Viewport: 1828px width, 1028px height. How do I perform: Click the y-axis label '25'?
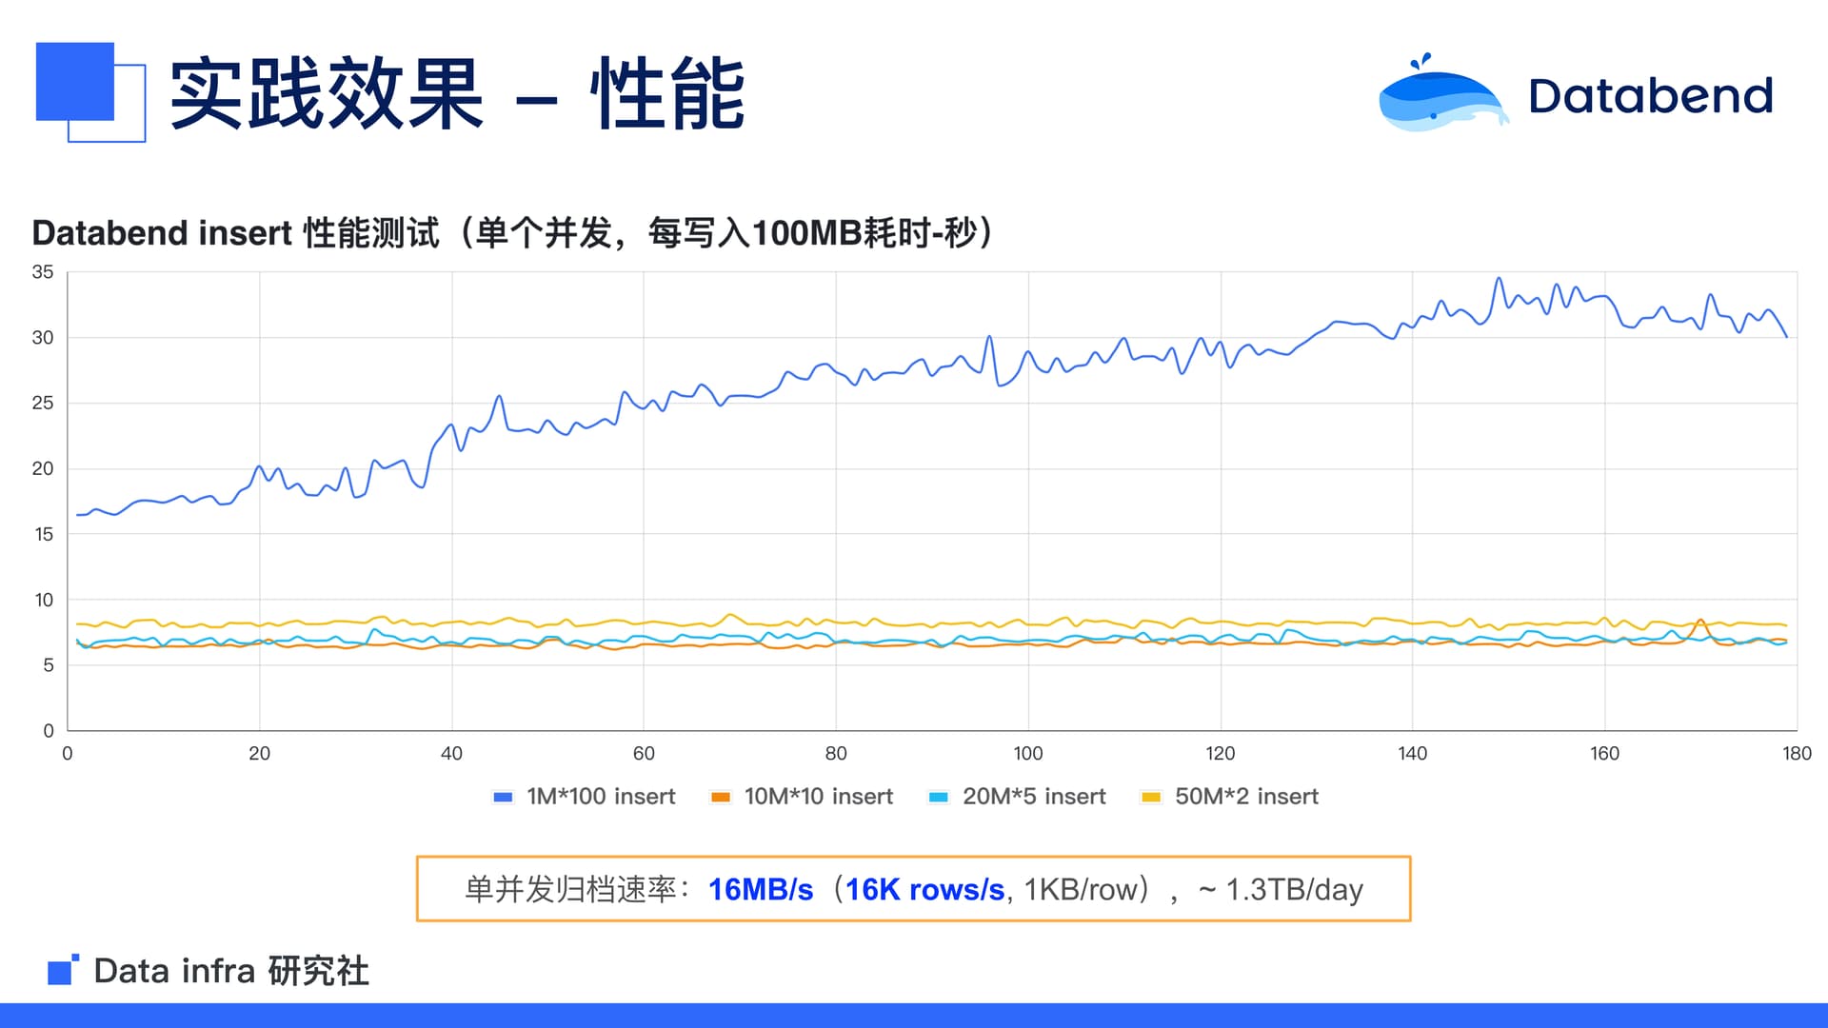(43, 404)
